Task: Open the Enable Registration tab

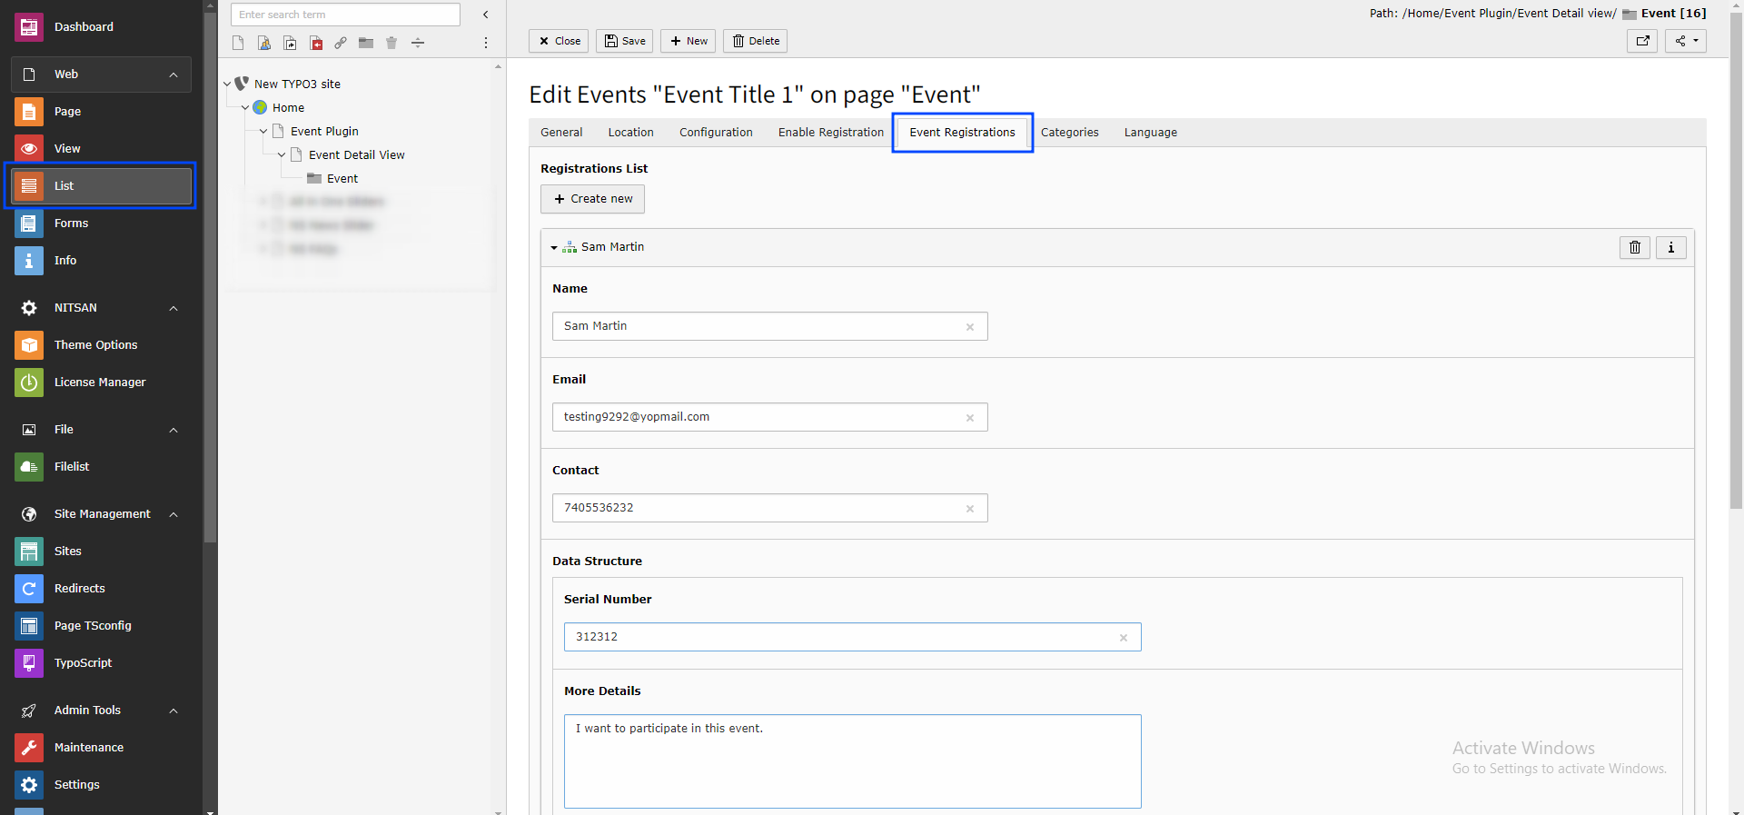Action: 831,133
